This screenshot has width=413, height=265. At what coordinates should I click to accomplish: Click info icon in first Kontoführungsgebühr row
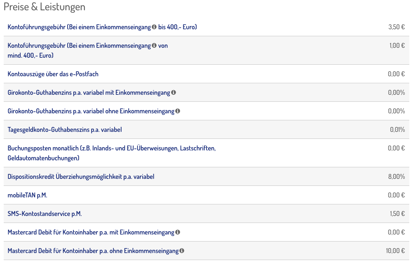[154, 27]
